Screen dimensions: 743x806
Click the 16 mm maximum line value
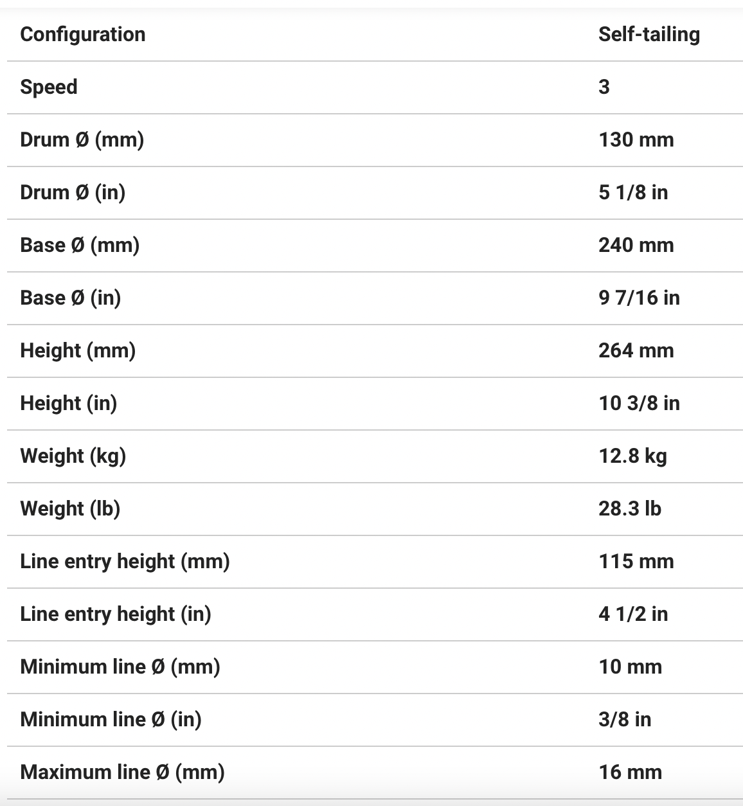[630, 772]
